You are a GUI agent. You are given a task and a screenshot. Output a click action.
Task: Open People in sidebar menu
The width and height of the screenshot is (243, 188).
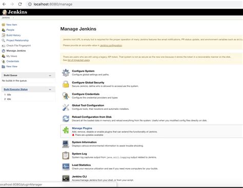coord(10,30)
